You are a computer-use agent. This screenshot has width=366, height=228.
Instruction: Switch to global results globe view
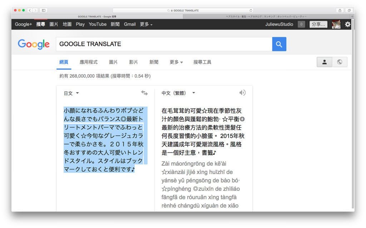[x=340, y=62]
